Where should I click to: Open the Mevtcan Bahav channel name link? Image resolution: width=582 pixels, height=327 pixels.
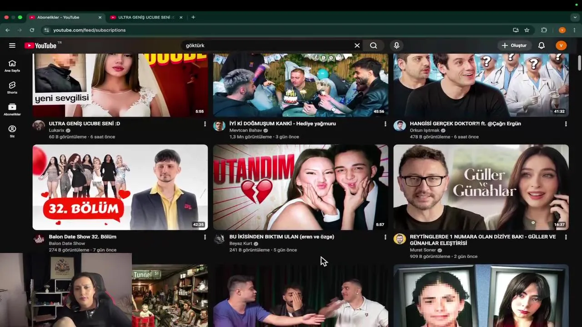click(x=246, y=130)
